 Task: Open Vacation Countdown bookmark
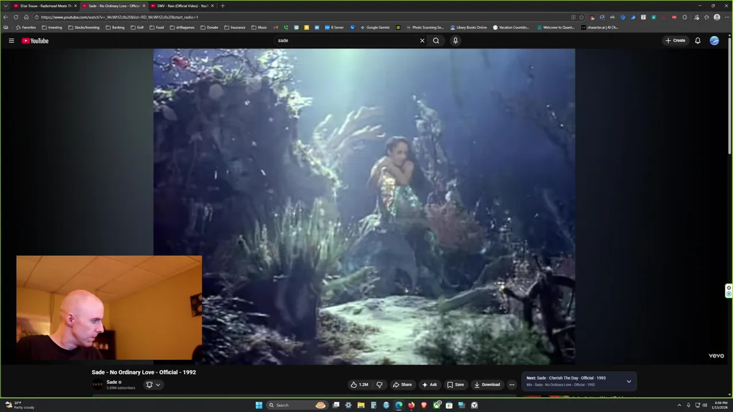pyautogui.click(x=511, y=27)
